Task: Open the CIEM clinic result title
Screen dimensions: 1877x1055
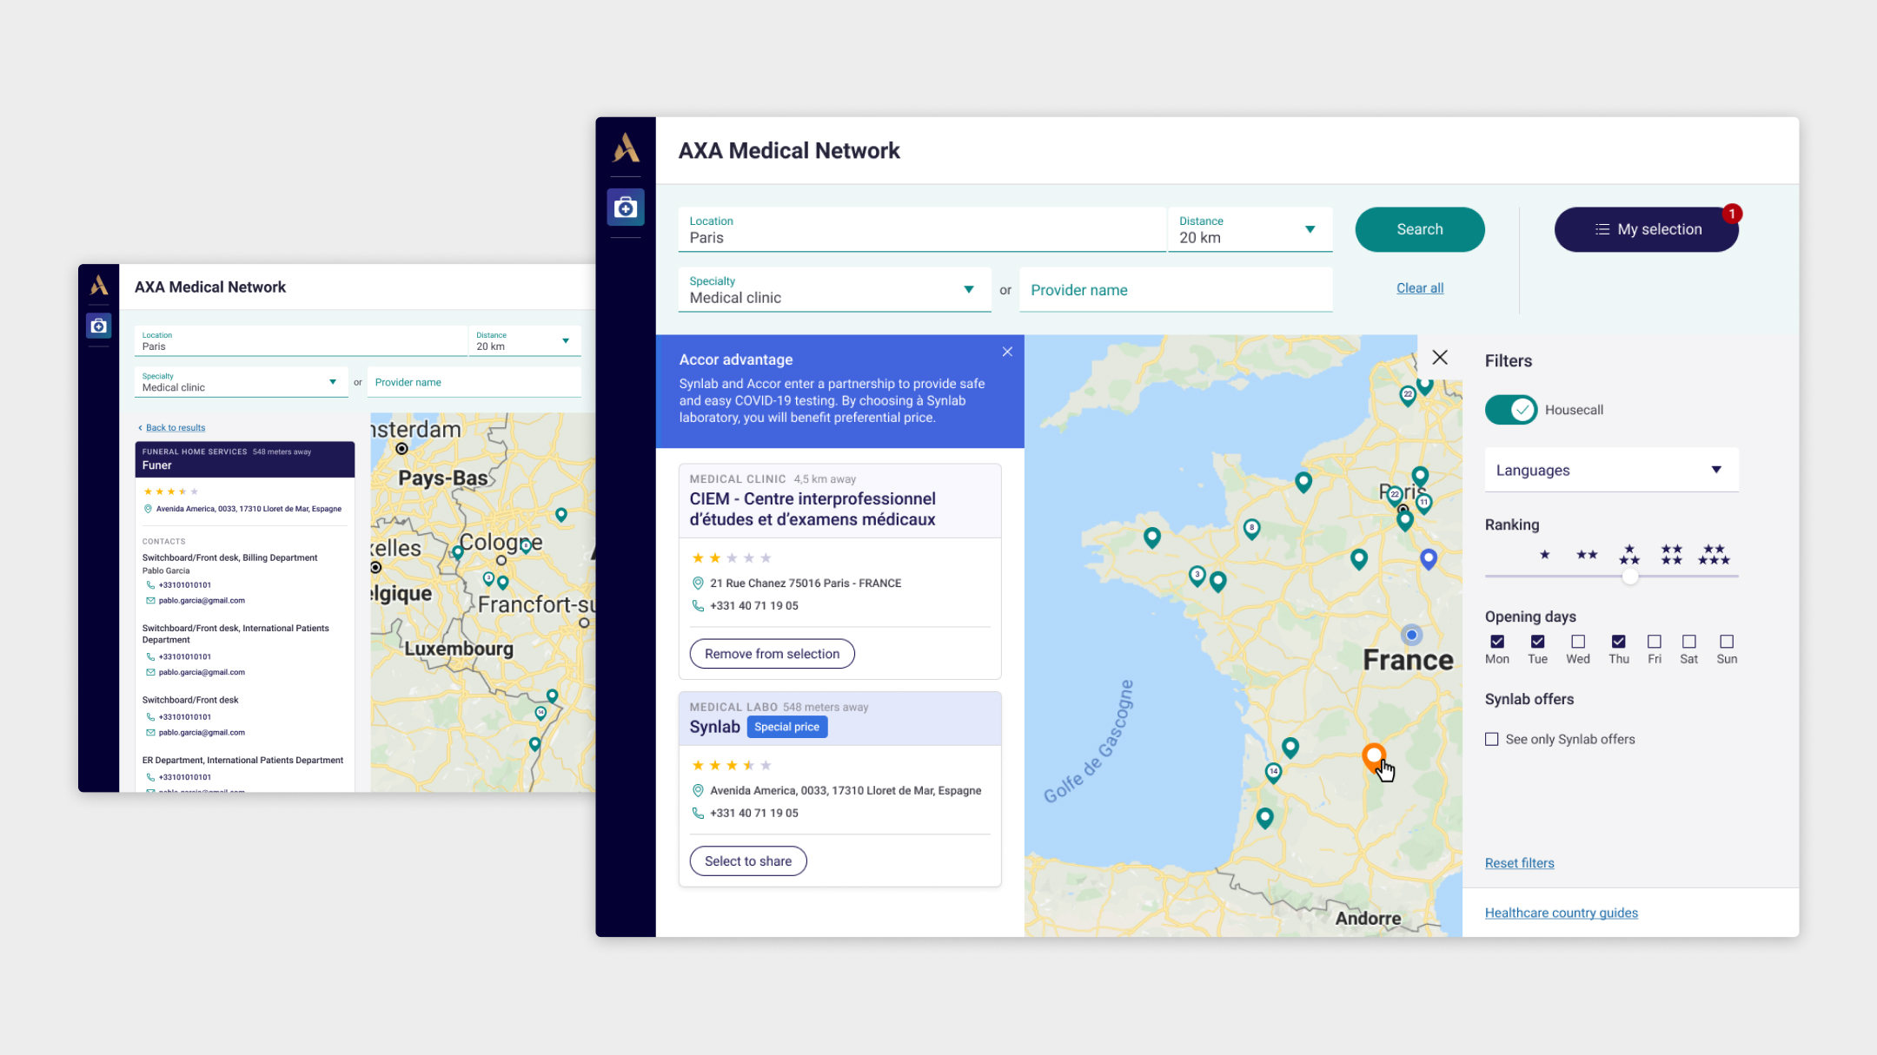Action: [812, 510]
